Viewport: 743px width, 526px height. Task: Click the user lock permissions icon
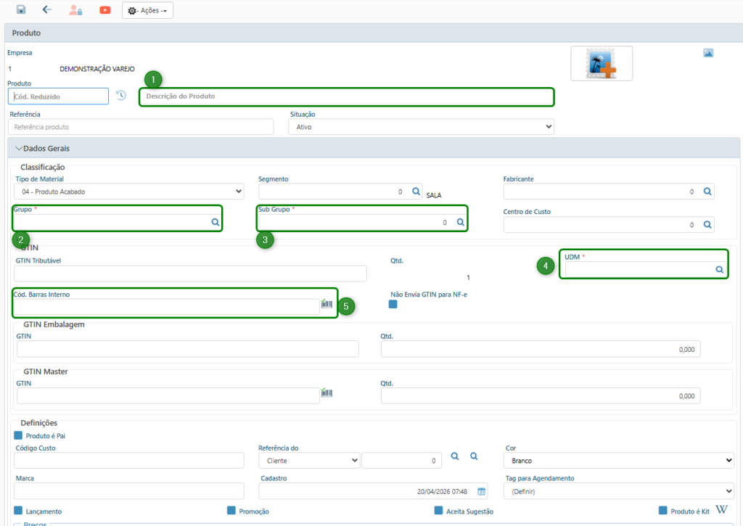pos(75,10)
